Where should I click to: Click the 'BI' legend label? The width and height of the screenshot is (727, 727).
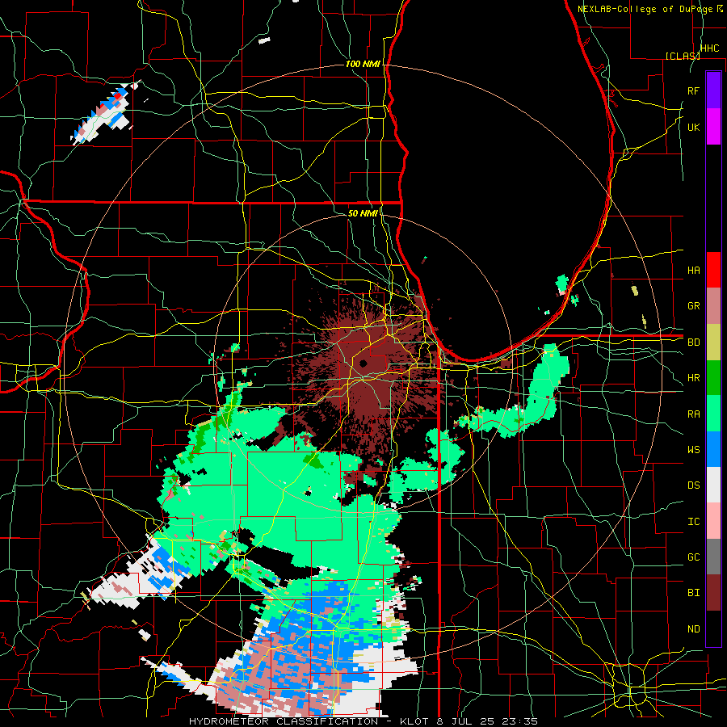(693, 593)
